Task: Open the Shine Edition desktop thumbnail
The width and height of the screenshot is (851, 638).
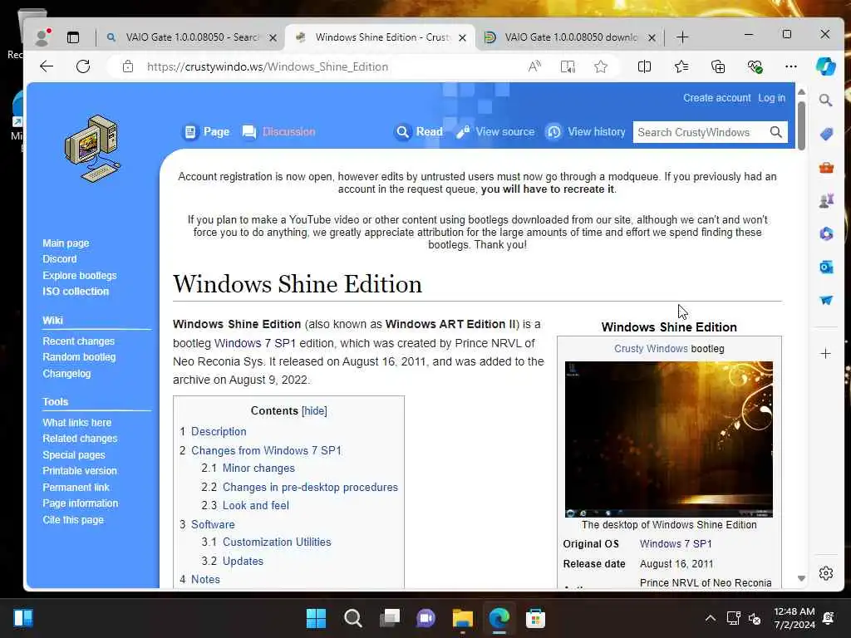Action: [669, 439]
